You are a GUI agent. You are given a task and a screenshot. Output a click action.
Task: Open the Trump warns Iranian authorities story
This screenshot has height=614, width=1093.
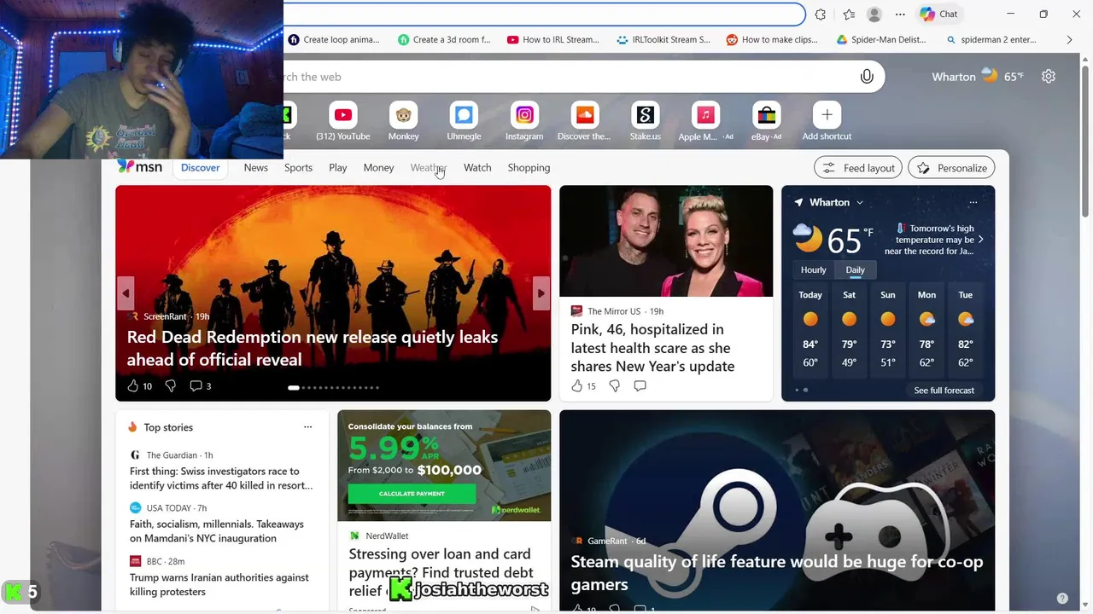pyautogui.click(x=219, y=584)
